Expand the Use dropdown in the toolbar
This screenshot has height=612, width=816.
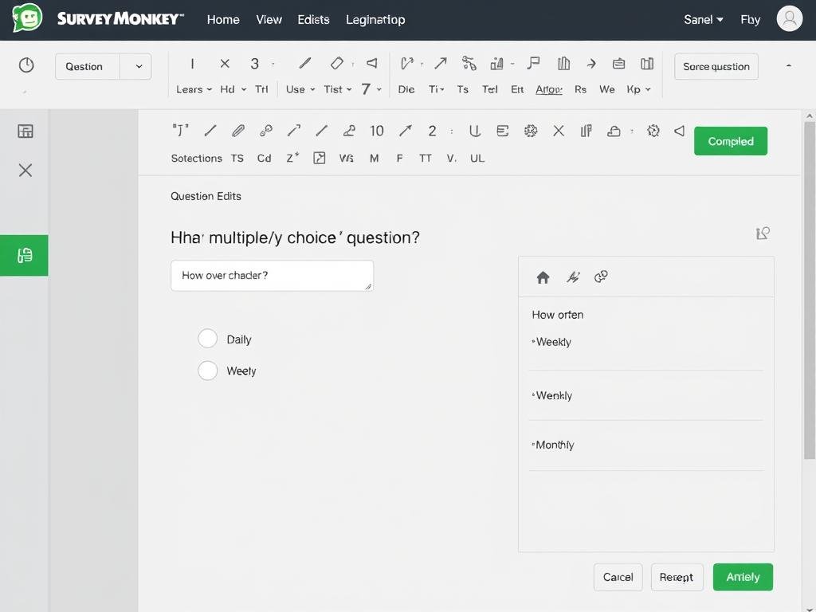(x=299, y=89)
